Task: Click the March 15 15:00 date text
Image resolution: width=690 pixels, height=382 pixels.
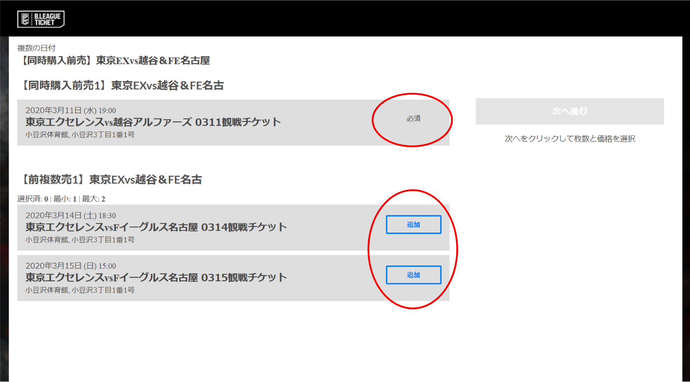Action: pyautogui.click(x=71, y=266)
